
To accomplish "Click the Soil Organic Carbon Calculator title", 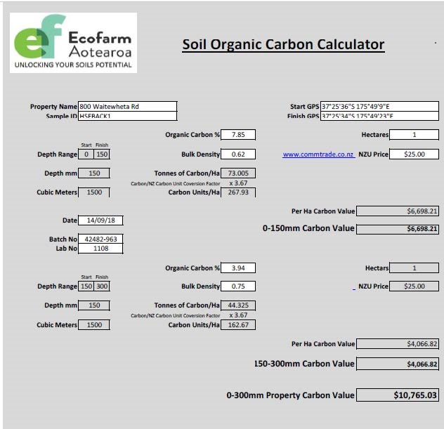I will point(283,45).
